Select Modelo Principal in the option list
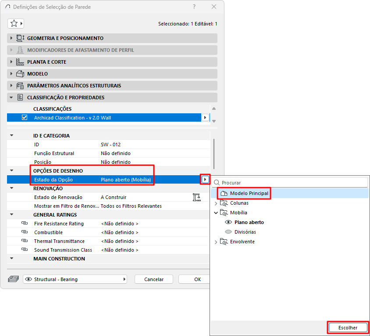Image resolution: width=370 pixels, height=336 pixels. point(249,193)
